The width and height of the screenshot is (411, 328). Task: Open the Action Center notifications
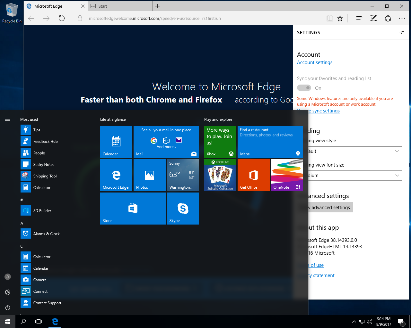pos(401,322)
